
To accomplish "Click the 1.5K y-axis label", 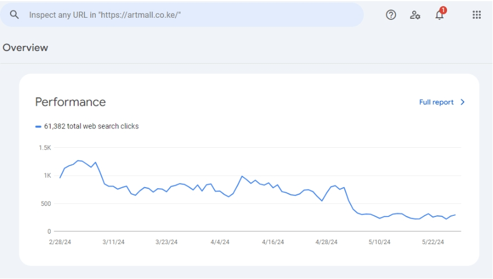I will [45, 148].
